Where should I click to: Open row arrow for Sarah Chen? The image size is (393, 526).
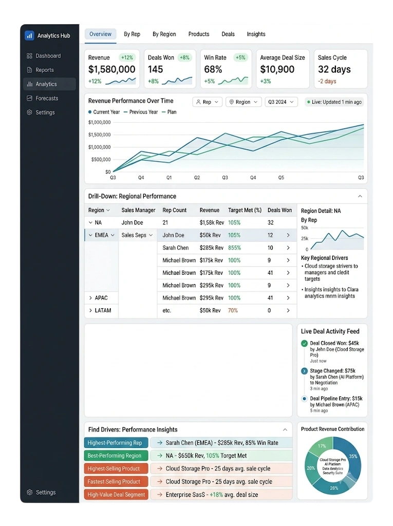coord(288,248)
